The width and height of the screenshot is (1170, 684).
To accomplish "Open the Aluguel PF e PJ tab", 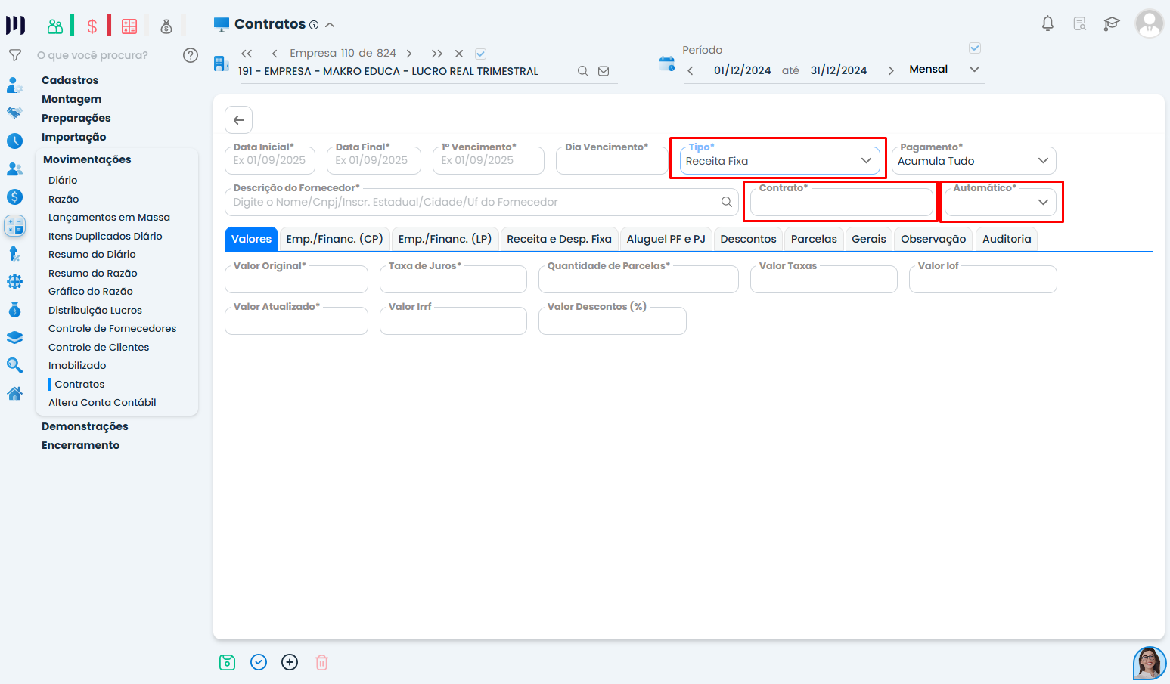I will click(666, 239).
